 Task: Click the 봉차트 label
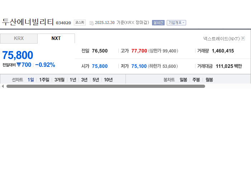pos(169,80)
